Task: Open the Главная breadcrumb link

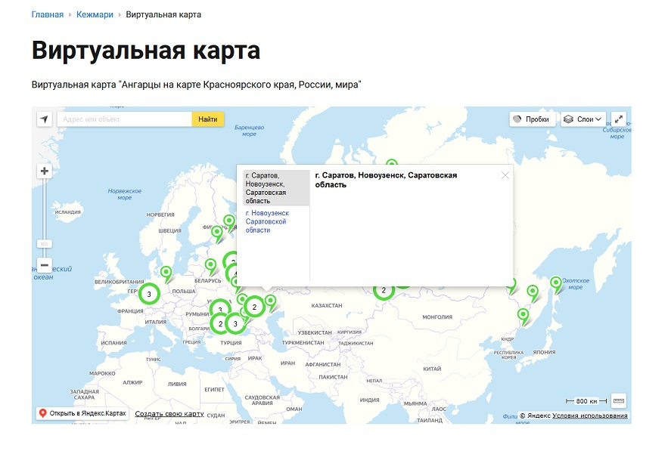Action: click(47, 14)
